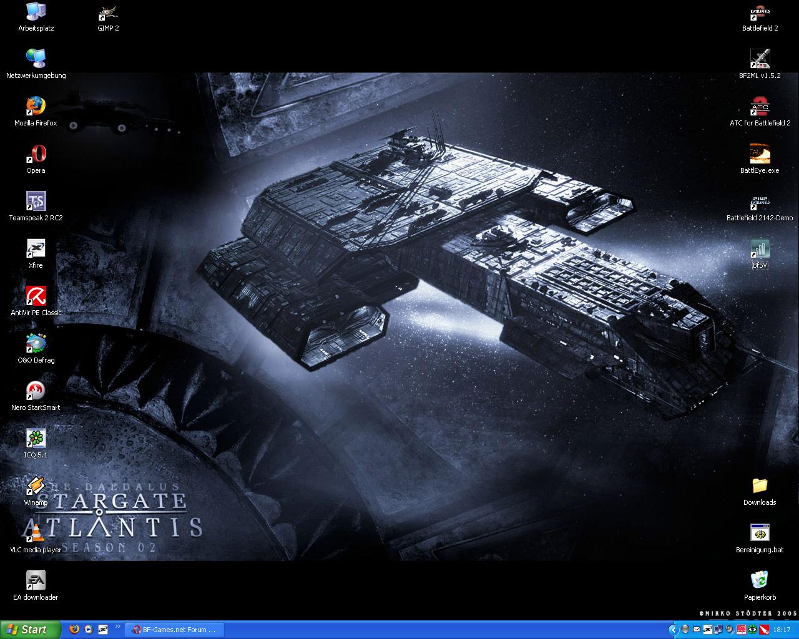799x639 pixels.
Task: Select the Battlefield 2142-Demo shortcut
Action: (x=760, y=207)
